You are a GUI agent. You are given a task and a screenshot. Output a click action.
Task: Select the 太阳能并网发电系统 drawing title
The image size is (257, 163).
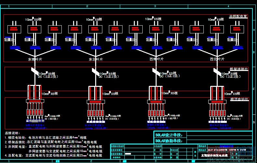tap(214, 155)
